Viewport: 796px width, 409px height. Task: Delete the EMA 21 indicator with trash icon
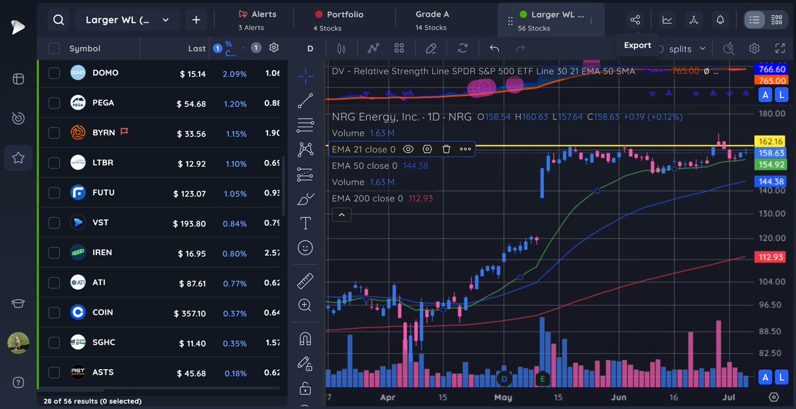click(446, 150)
